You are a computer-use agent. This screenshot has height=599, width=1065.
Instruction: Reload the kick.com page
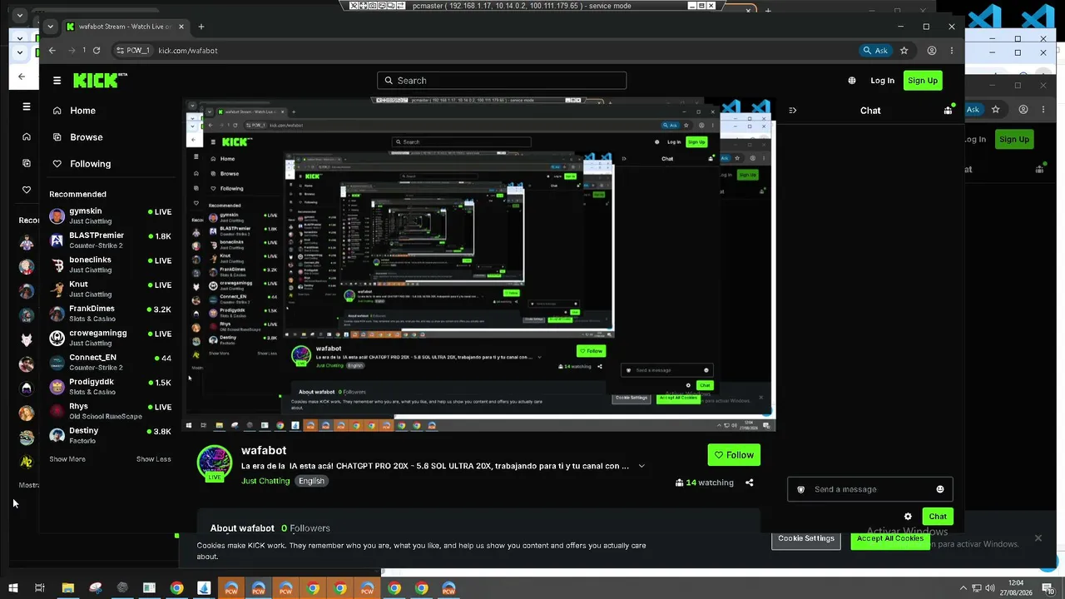(97, 51)
